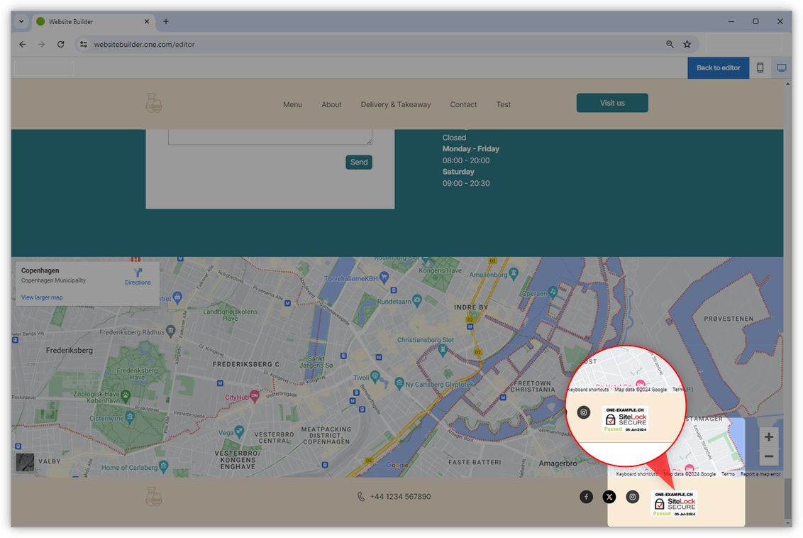
Task: Go to the Contact page link
Action: point(463,104)
